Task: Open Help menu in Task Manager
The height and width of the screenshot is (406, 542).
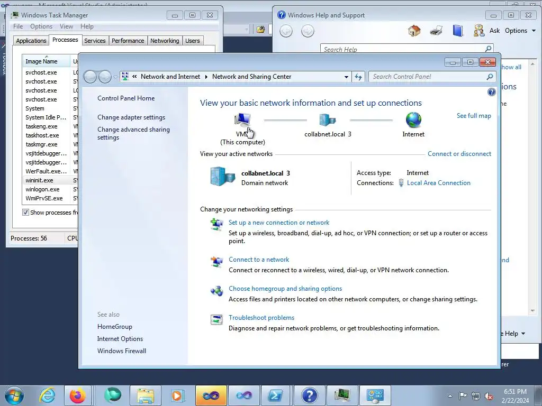Action: click(87, 26)
